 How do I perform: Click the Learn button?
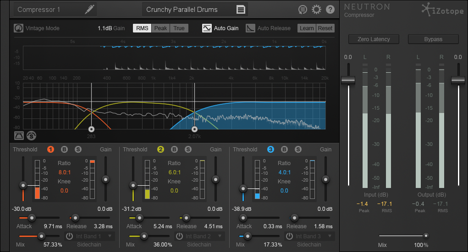click(x=307, y=28)
